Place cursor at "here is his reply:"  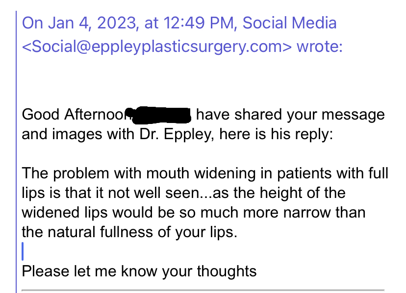[276, 134]
